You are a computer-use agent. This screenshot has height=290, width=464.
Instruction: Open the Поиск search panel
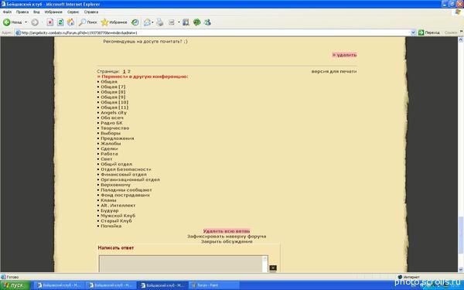point(88,22)
